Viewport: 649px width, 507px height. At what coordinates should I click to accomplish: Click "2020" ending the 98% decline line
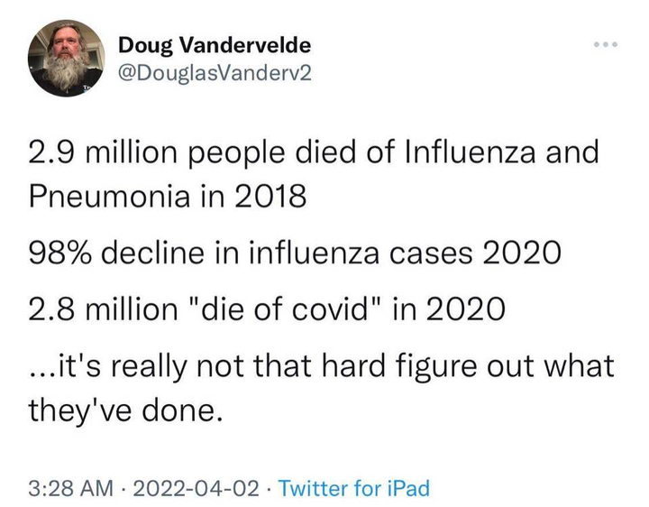[x=519, y=253]
